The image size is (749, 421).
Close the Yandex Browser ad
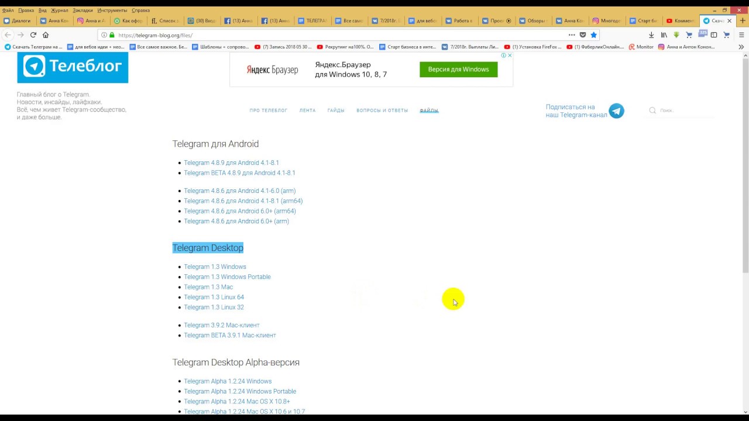[510, 56]
